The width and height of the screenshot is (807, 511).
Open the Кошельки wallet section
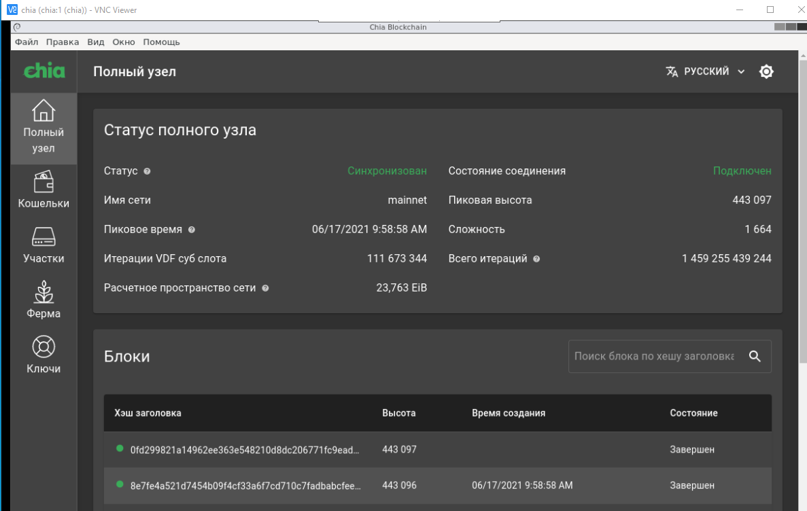coord(44,190)
